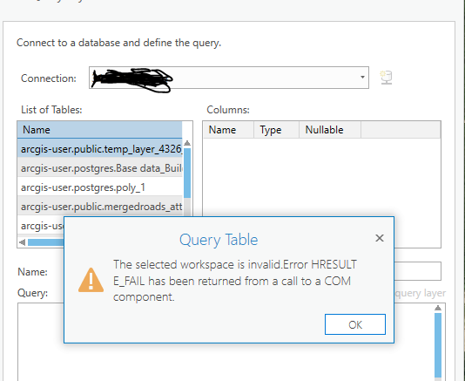Click the Query box scroll up arrow
The width and height of the screenshot is (465, 381).
(438, 309)
